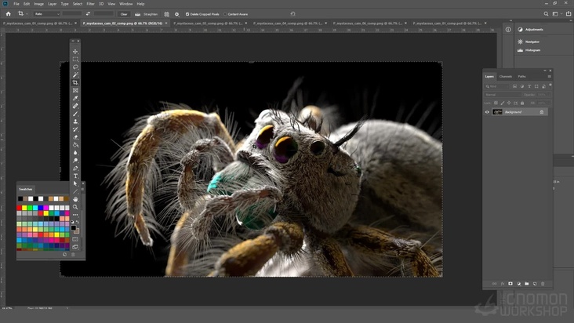This screenshot has width=574, height=323.
Task: Open crop overlay grid options
Action: [166, 14]
